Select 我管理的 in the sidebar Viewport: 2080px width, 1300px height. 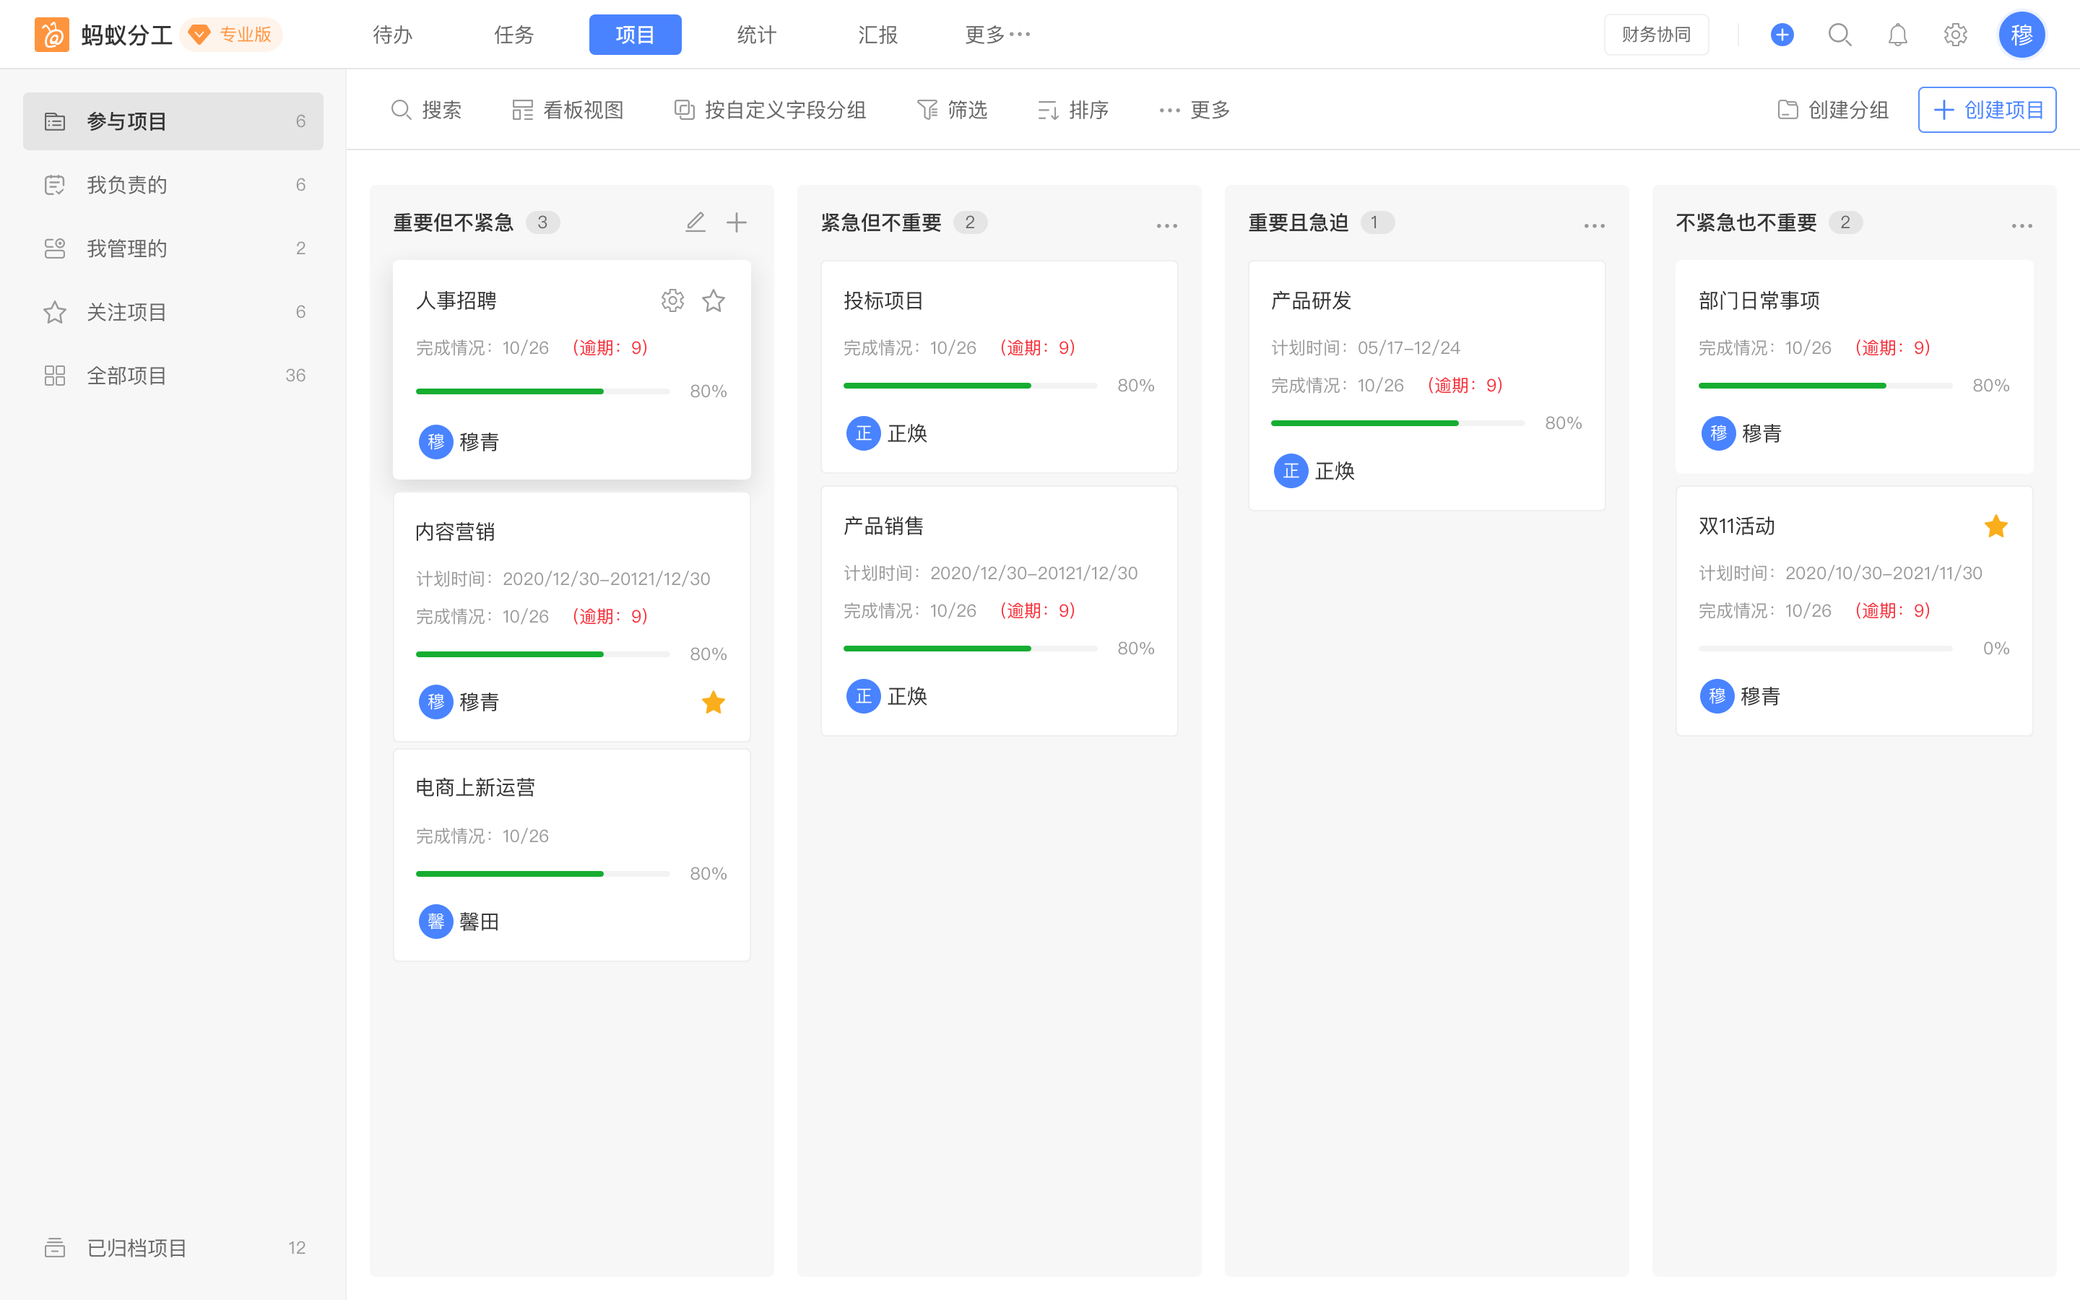[x=173, y=248]
